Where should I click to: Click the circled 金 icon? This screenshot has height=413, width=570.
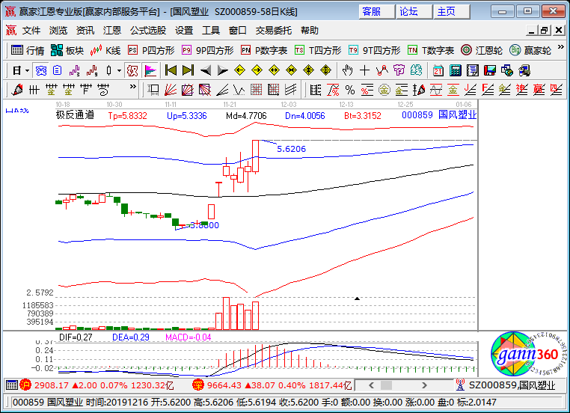pos(384,90)
